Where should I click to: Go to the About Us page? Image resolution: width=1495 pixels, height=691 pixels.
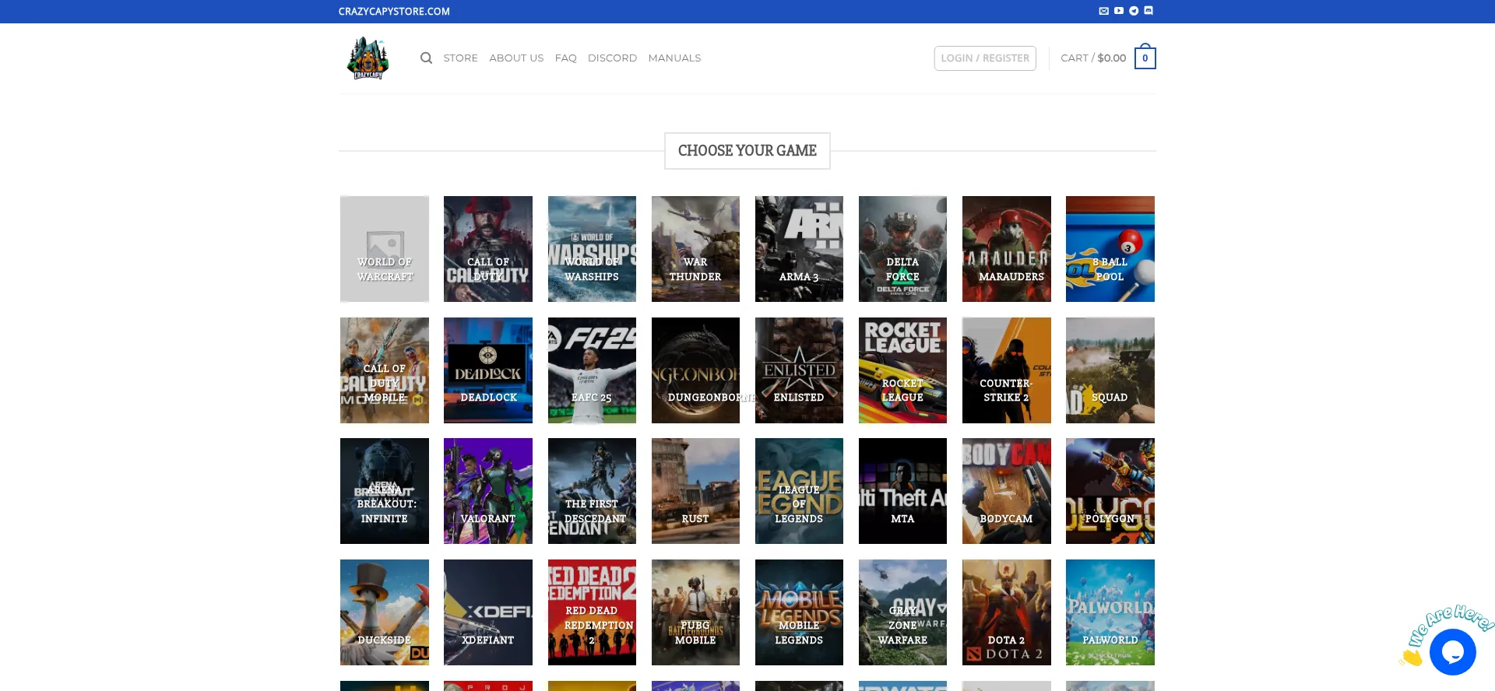click(x=516, y=58)
